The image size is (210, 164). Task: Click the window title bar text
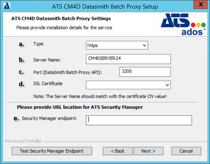point(105,6)
